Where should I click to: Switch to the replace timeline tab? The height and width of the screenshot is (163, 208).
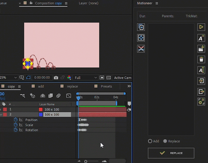(72, 87)
